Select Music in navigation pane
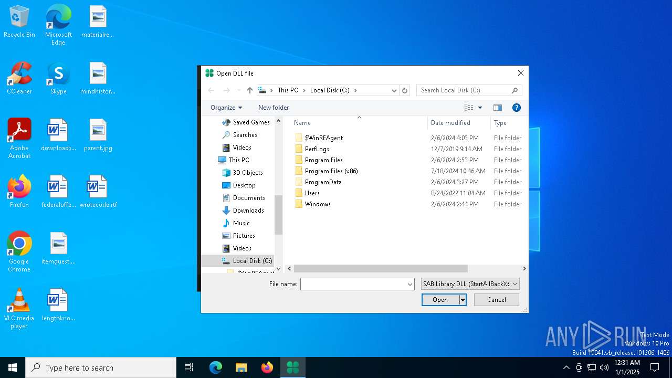The height and width of the screenshot is (378, 672). click(x=236, y=223)
